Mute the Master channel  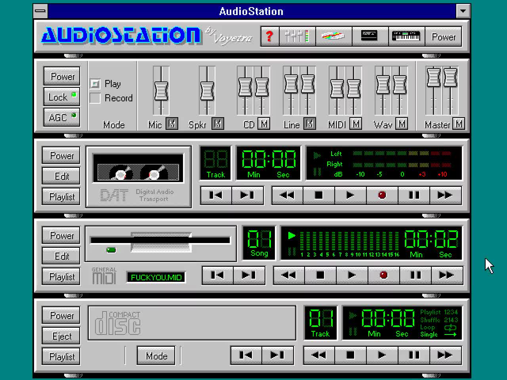pyautogui.click(x=458, y=124)
